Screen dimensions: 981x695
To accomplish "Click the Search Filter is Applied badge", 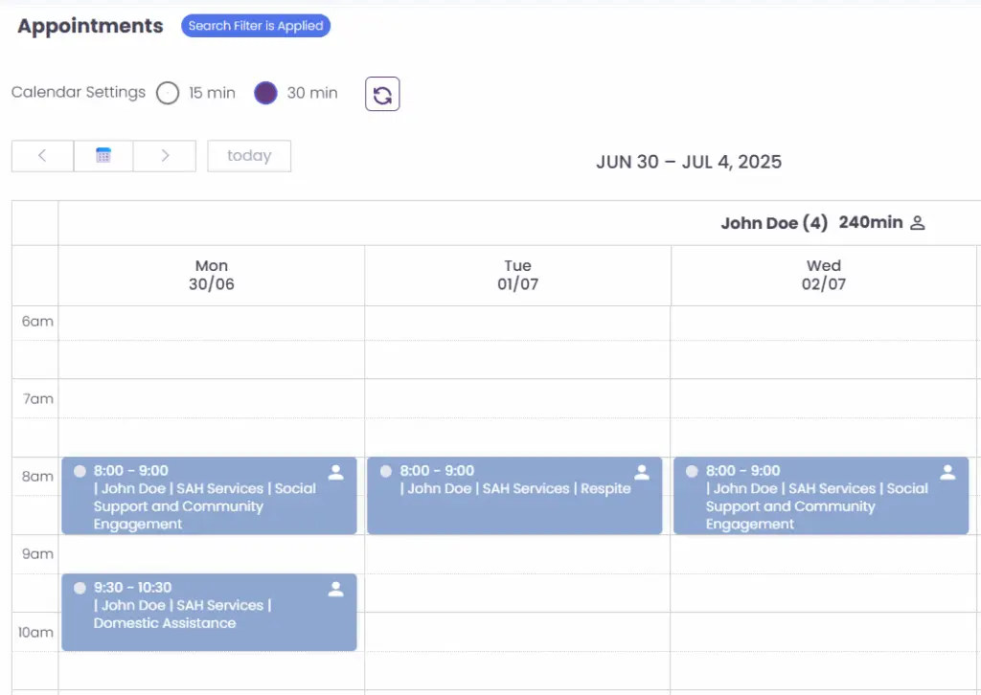I will 256,26.
